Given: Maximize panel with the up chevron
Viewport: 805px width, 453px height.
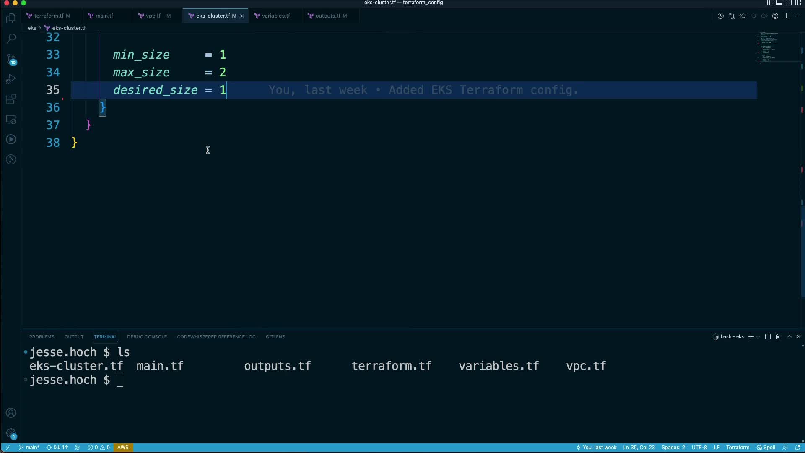Looking at the screenshot, I should coord(789,337).
